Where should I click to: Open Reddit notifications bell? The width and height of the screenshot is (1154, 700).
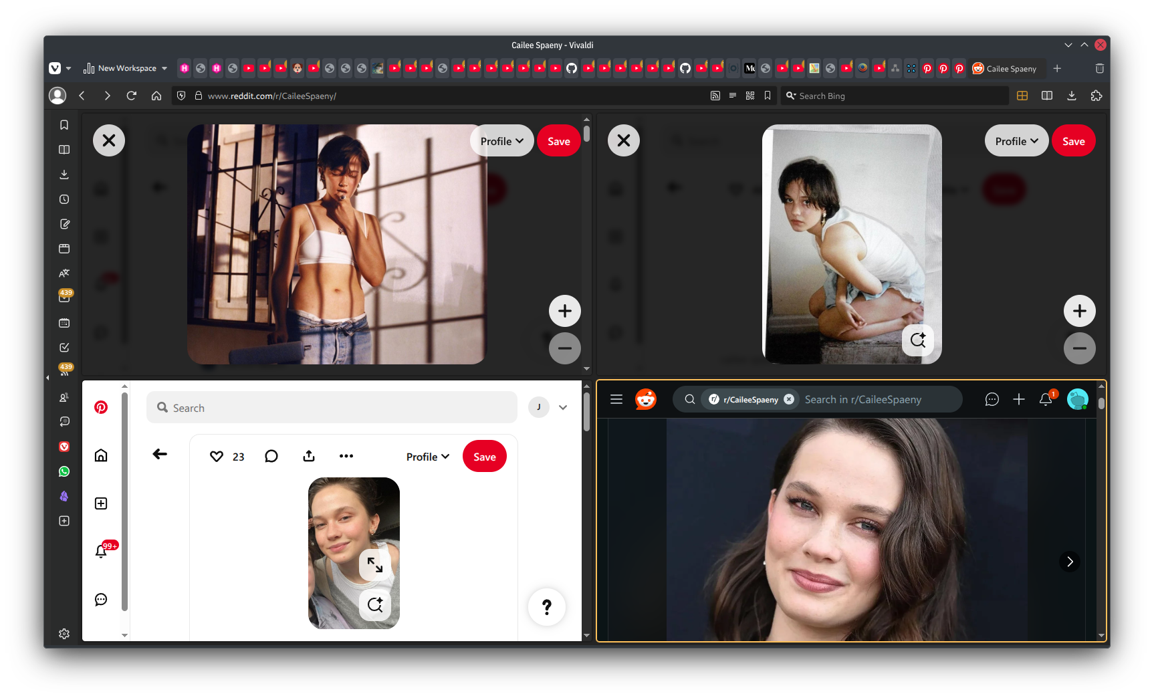1046,398
